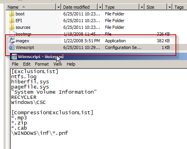Select the Wimscript configuration file icon

coord(12,47)
